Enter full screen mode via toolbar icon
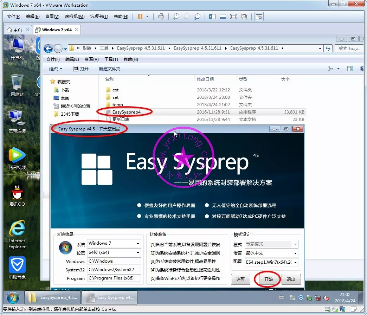The image size is (367, 315). pyautogui.click(x=233, y=17)
